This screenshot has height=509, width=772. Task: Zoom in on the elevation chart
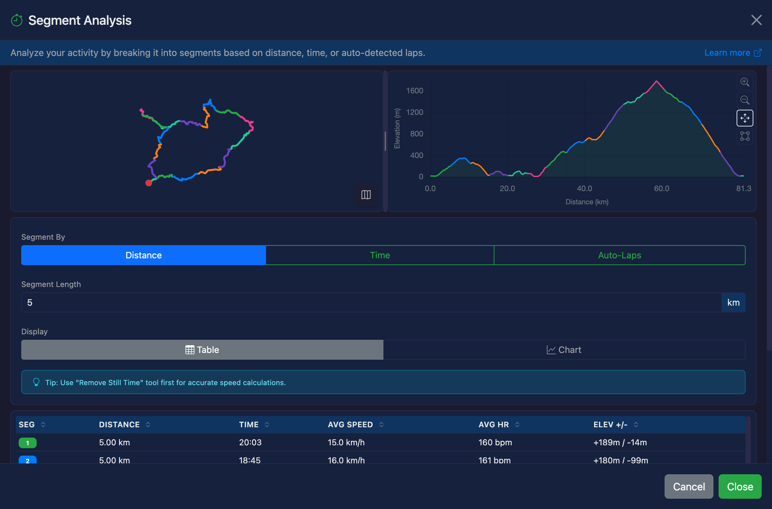coord(744,82)
